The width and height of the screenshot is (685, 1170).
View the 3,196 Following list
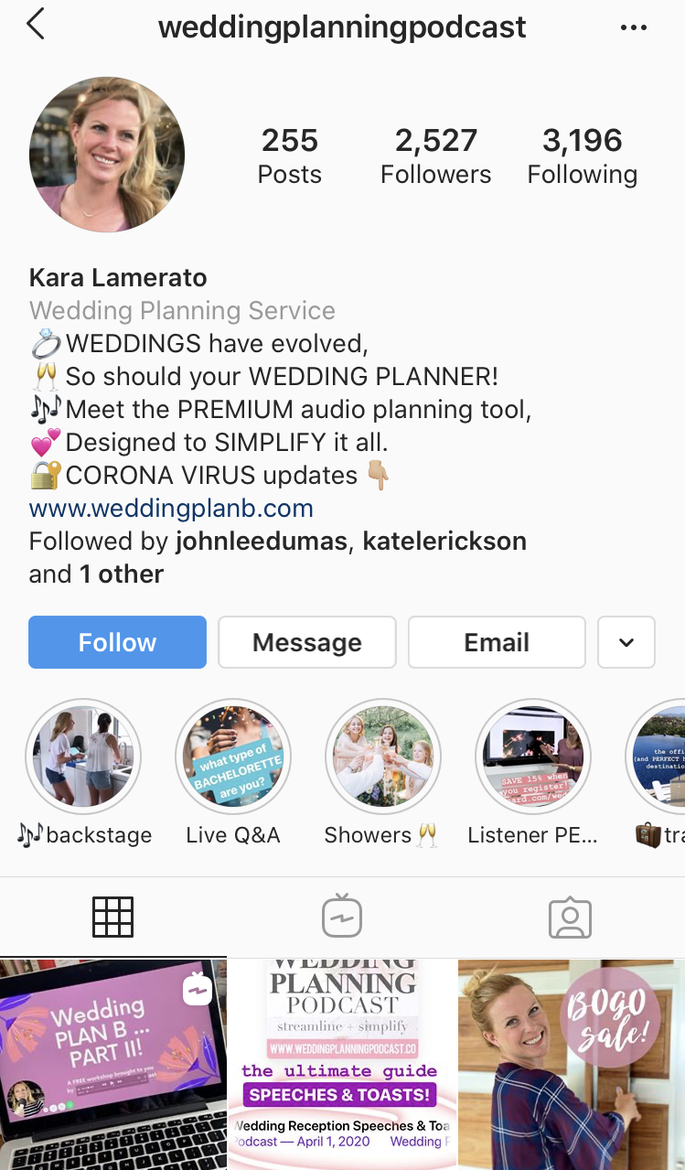583,156
